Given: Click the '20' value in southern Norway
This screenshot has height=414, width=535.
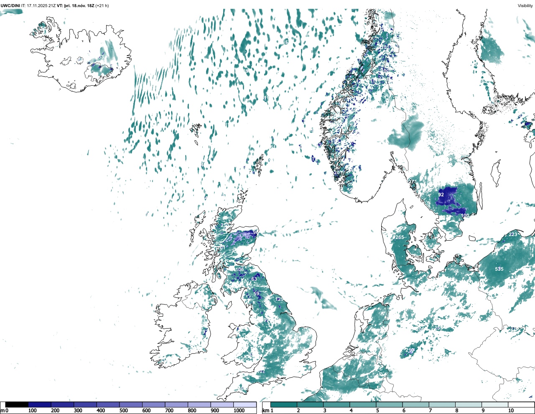Looking at the screenshot, I should [x=337, y=173].
